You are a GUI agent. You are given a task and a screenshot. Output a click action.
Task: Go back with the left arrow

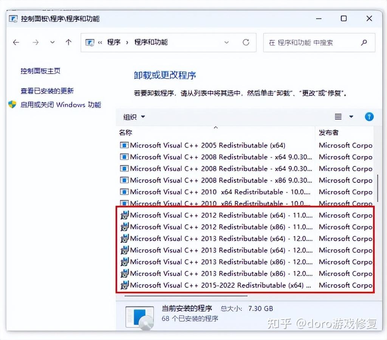(16, 42)
